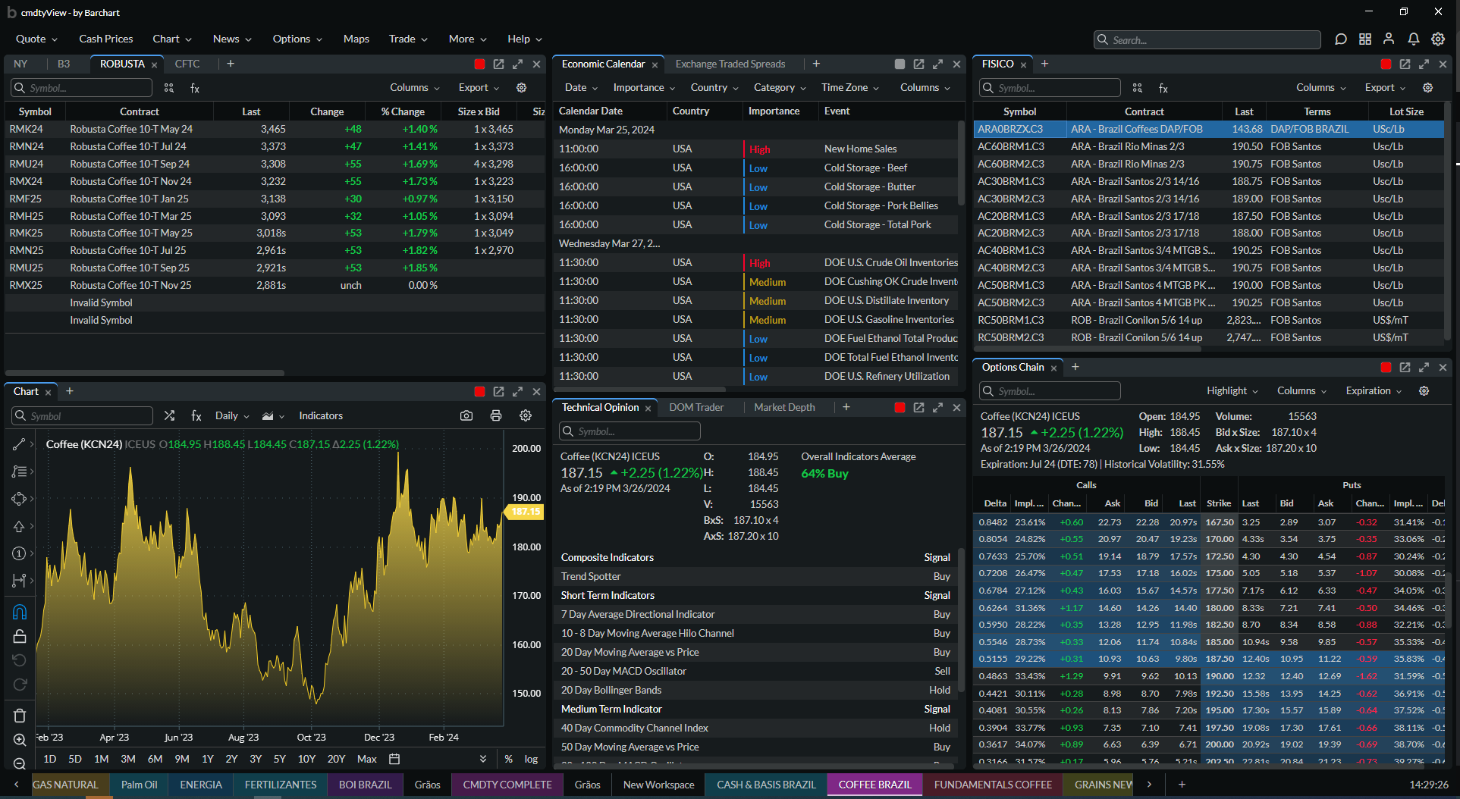Redo chart drawing action

point(20,685)
